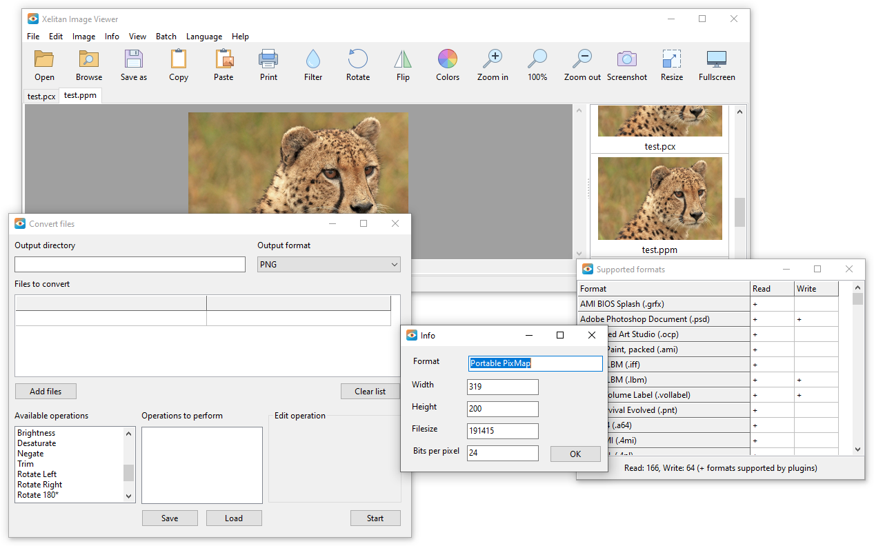
Task: Enter Fullscreen mode from toolbar
Action: pos(717,60)
